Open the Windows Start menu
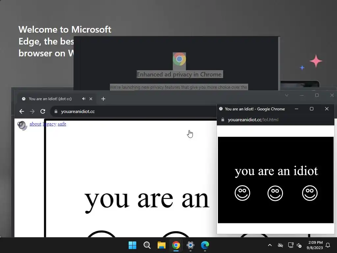 point(132,245)
